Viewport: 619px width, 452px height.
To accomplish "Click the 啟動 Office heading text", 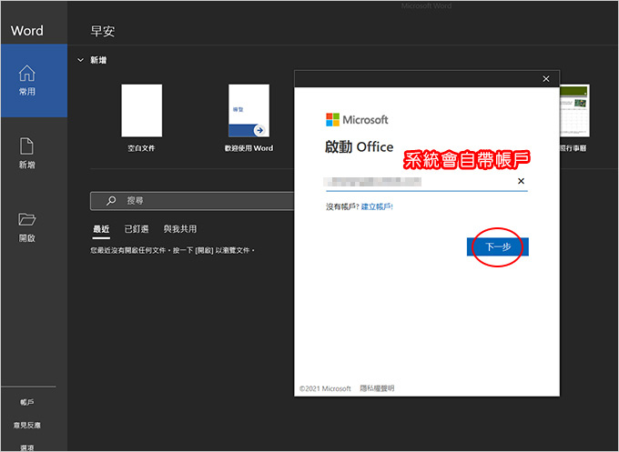I will 359,147.
